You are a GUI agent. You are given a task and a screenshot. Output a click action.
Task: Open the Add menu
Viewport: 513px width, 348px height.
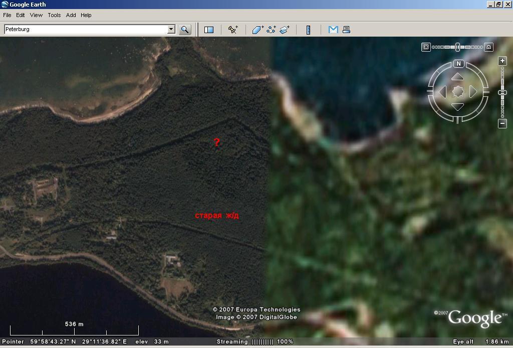pos(71,15)
